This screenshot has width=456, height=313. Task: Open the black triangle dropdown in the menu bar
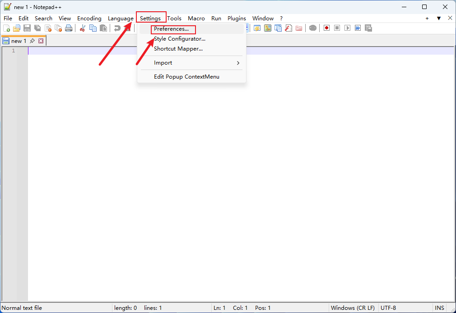coord(438,19)
